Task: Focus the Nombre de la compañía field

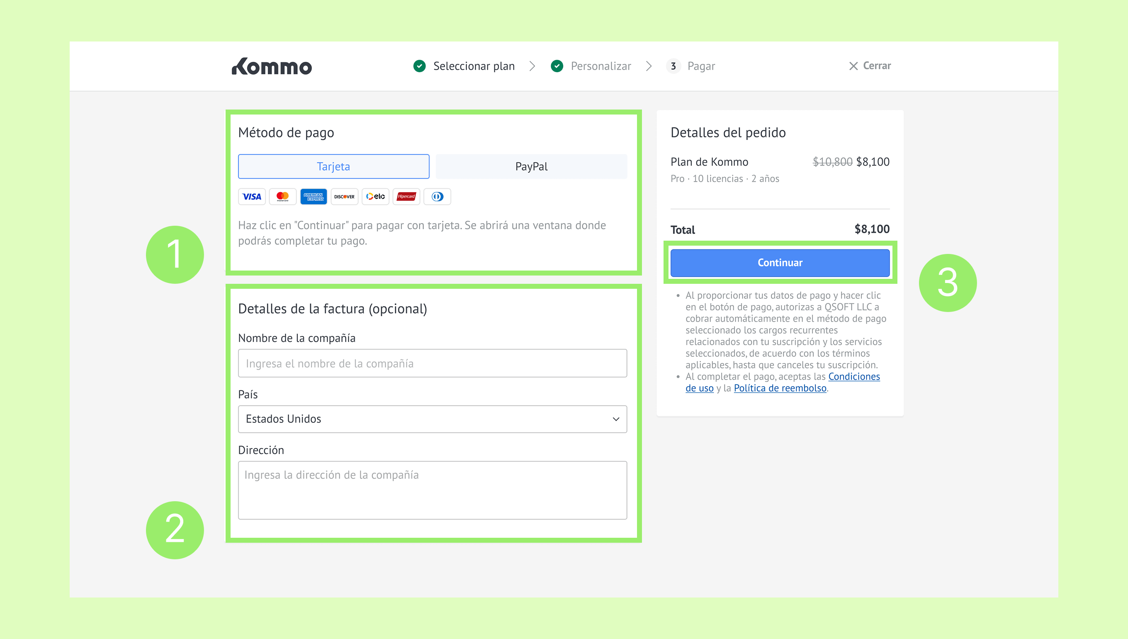Action: tap(433, 363)
